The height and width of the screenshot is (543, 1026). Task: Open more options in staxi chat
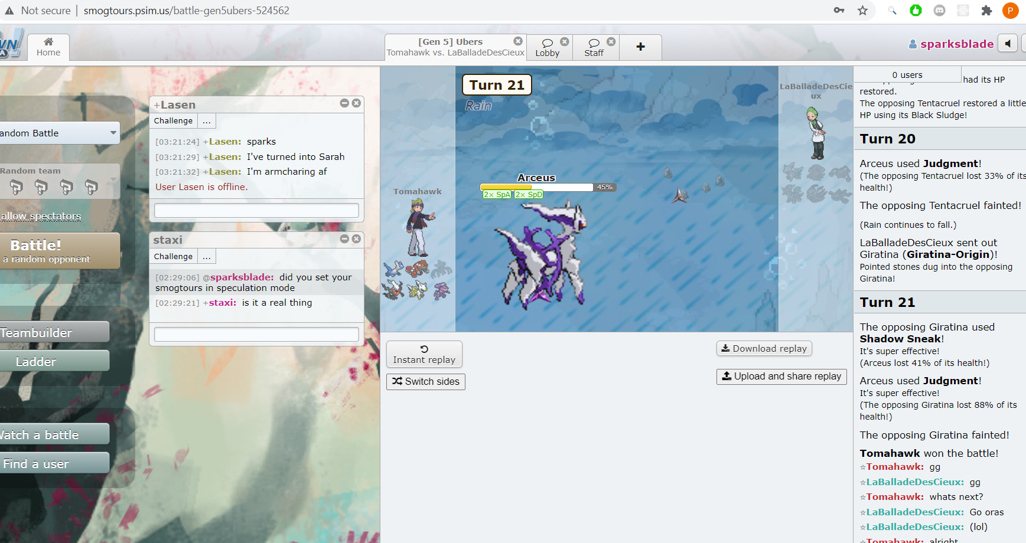click(207, 256)
